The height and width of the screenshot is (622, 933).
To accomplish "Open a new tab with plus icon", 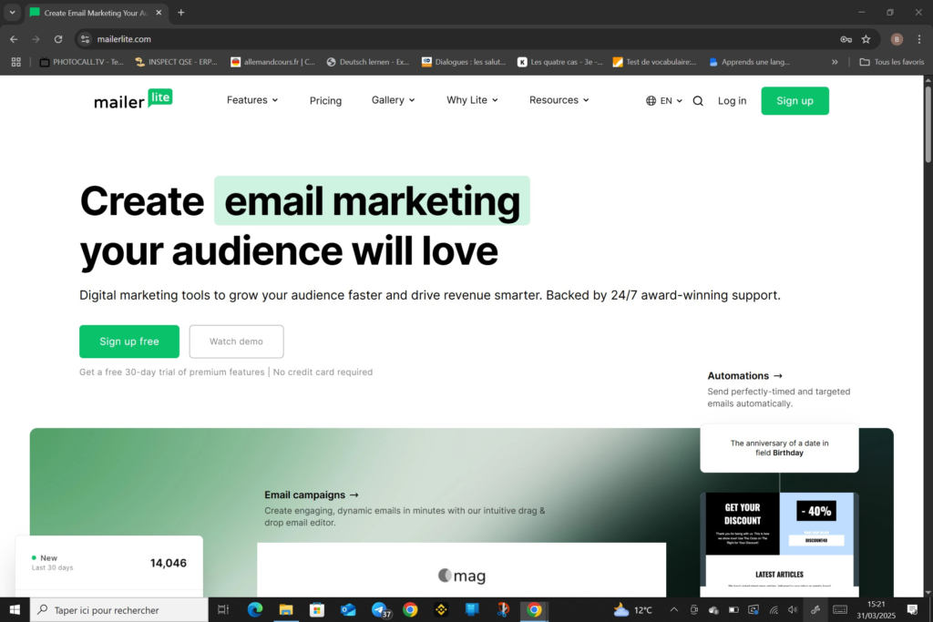I will (x=181, y=13).
